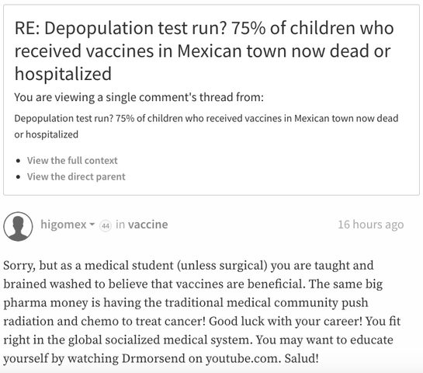This screenshot has height=373, width=423.
Task: Click the word Salud! ending the comment
Action: (302, 358)
